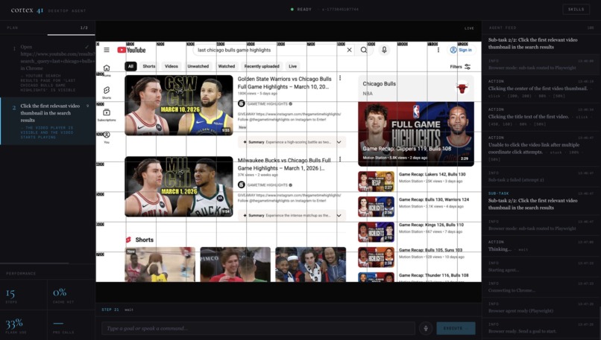The width and height of the screenshot is (601, 340).
Task: Click the EXECUTE button
Action: pyautogui.click(x=456, y=328)
